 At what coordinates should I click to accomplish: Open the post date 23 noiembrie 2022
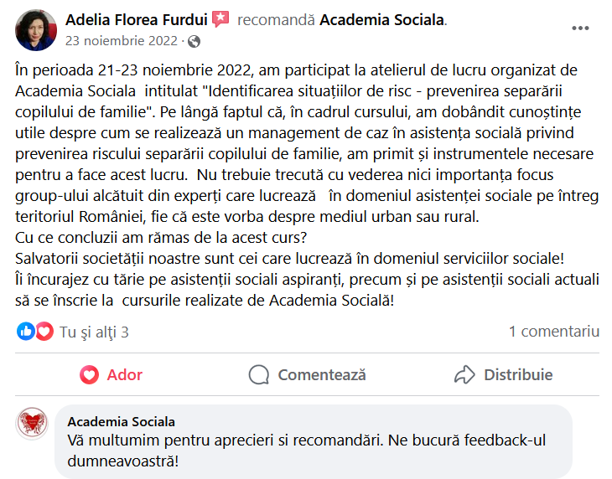(x=121, y=40)
